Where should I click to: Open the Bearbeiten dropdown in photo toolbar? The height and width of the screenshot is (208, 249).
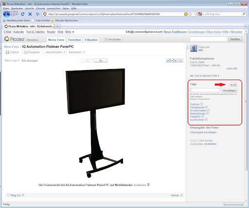[77, 52]
